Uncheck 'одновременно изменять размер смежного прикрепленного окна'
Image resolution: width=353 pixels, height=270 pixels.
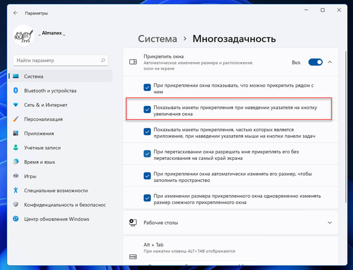click(x=147, y=198)
